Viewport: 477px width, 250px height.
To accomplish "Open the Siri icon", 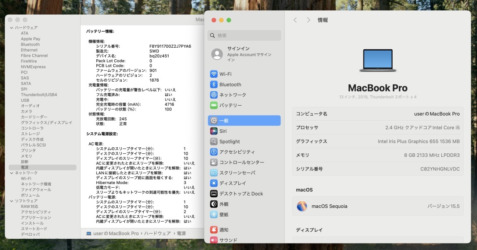I will 214,131.
